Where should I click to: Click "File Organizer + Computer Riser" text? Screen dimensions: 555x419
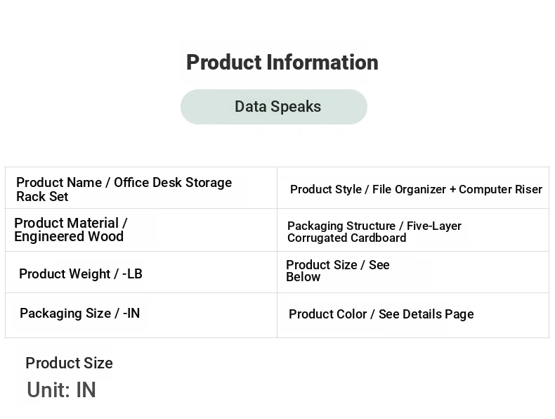tap(457, 190)
